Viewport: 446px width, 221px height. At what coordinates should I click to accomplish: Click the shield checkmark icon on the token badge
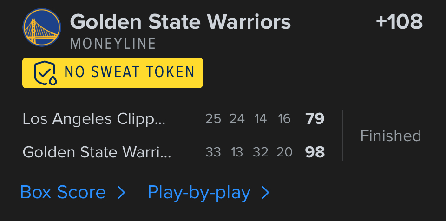(x=45, y=73)
